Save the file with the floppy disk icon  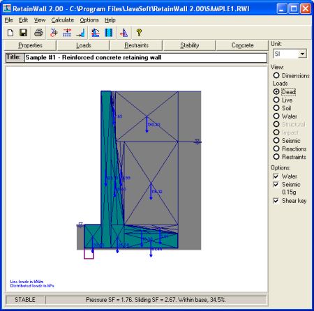(x=23, y=33)
